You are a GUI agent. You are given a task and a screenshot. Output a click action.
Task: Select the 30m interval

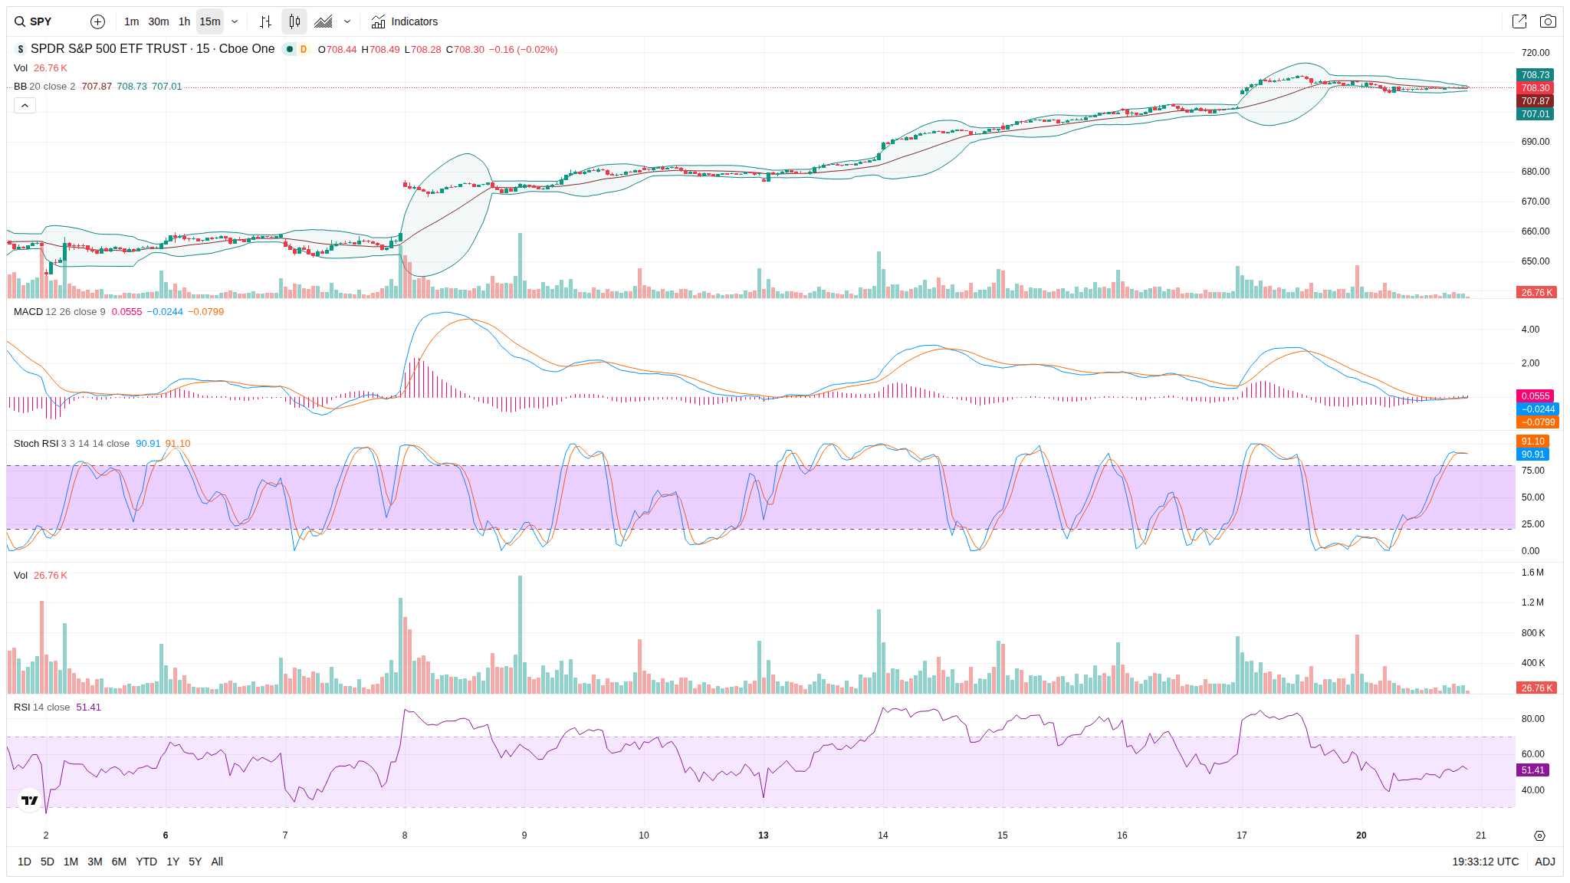(x=158, y=21)
